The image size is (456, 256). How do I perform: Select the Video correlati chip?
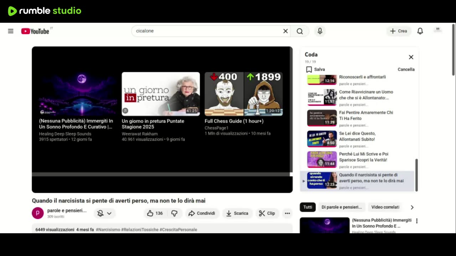pyautogui.click(x=385, y=207)
